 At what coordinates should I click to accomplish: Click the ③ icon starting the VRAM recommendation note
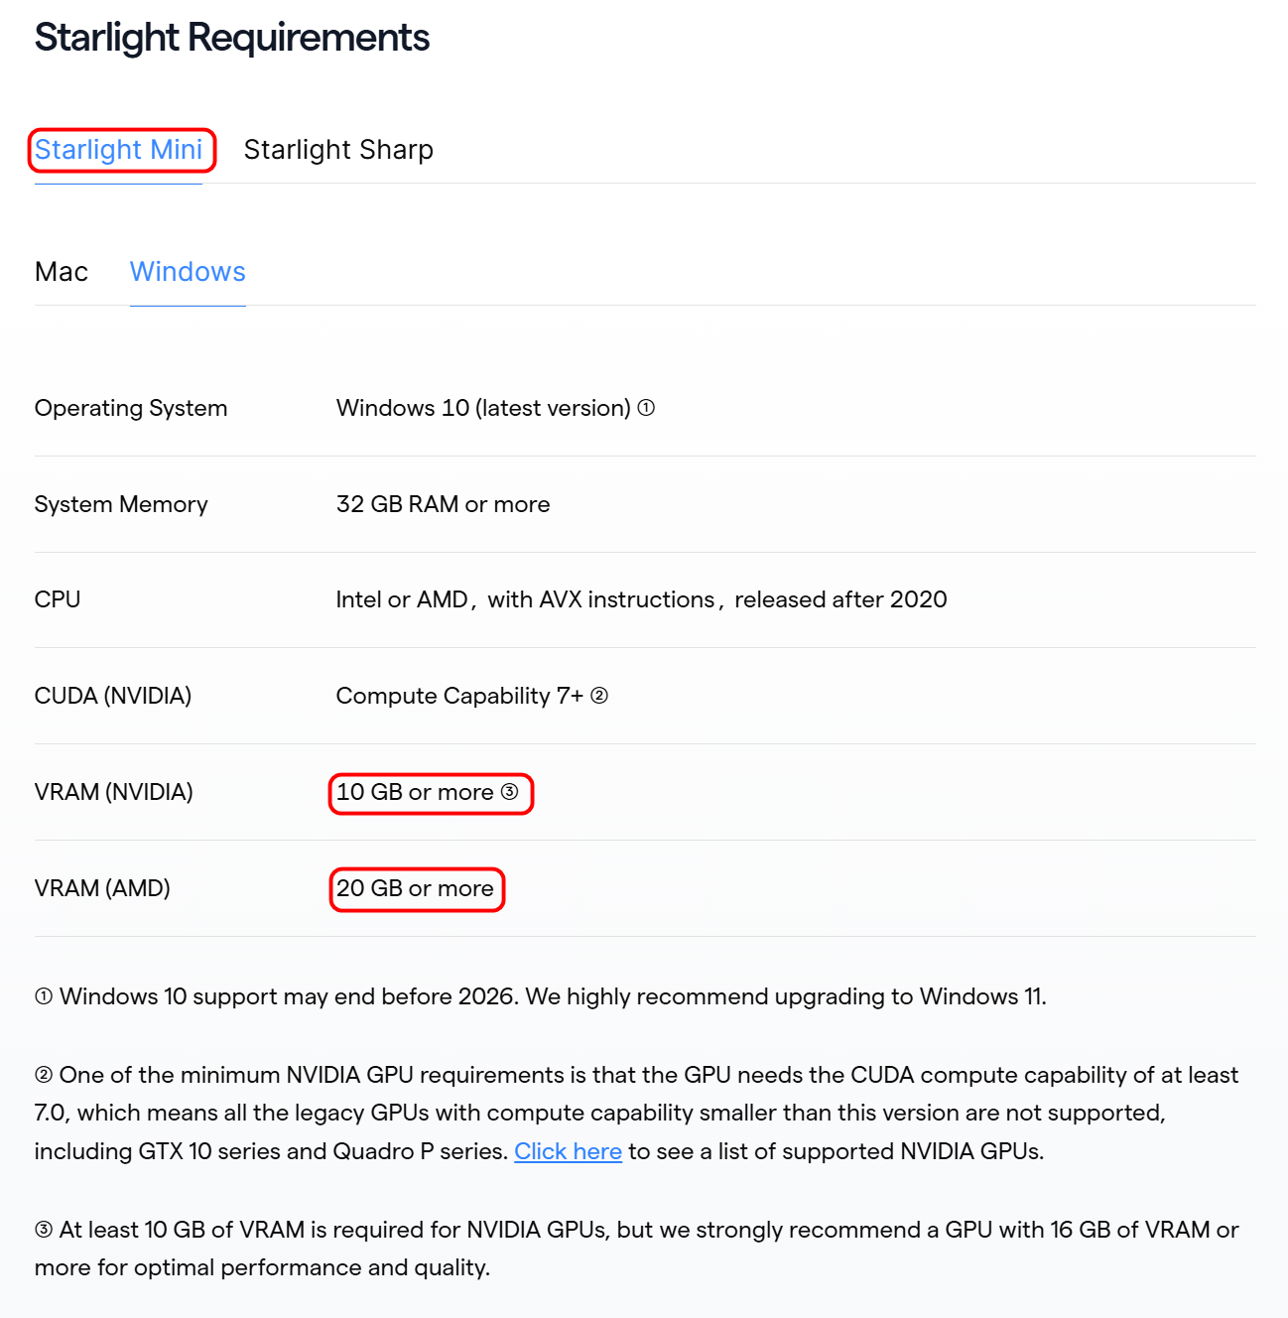44,1230
